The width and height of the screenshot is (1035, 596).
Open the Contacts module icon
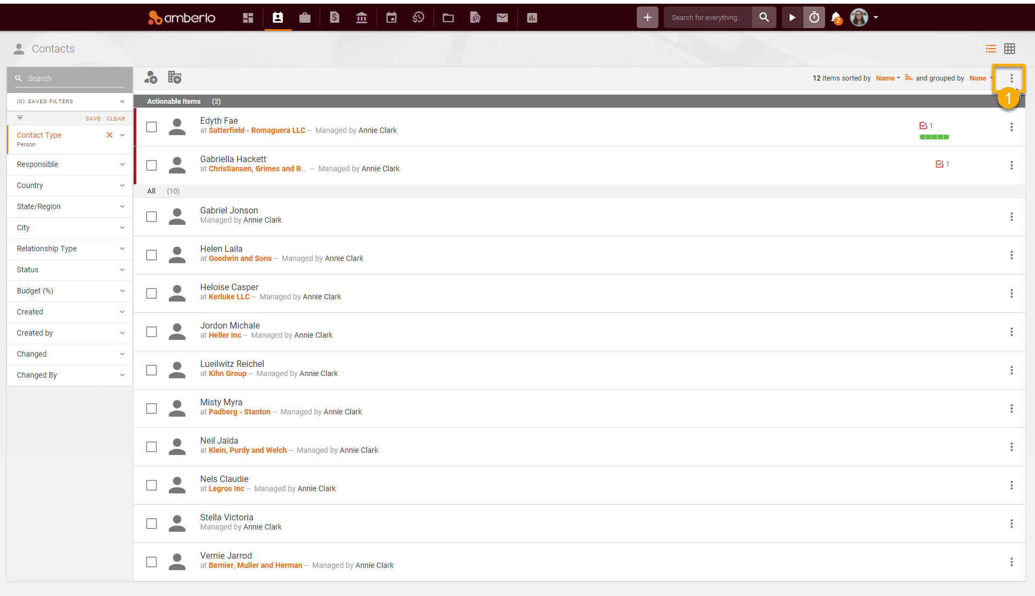(278, 18)
